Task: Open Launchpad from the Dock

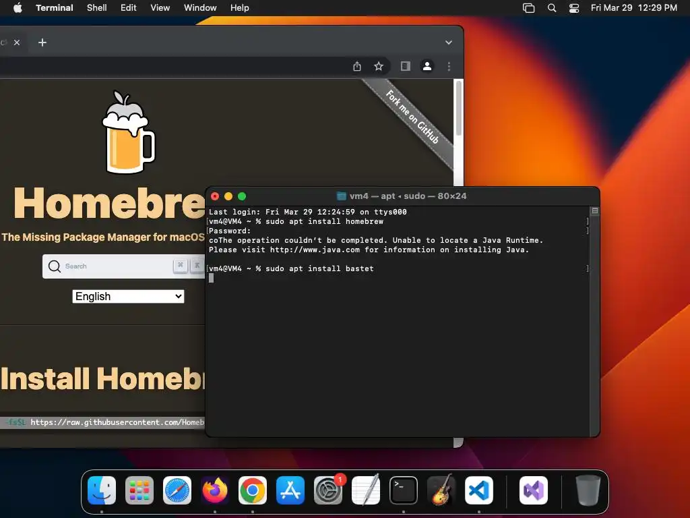Action: [139, 490]
